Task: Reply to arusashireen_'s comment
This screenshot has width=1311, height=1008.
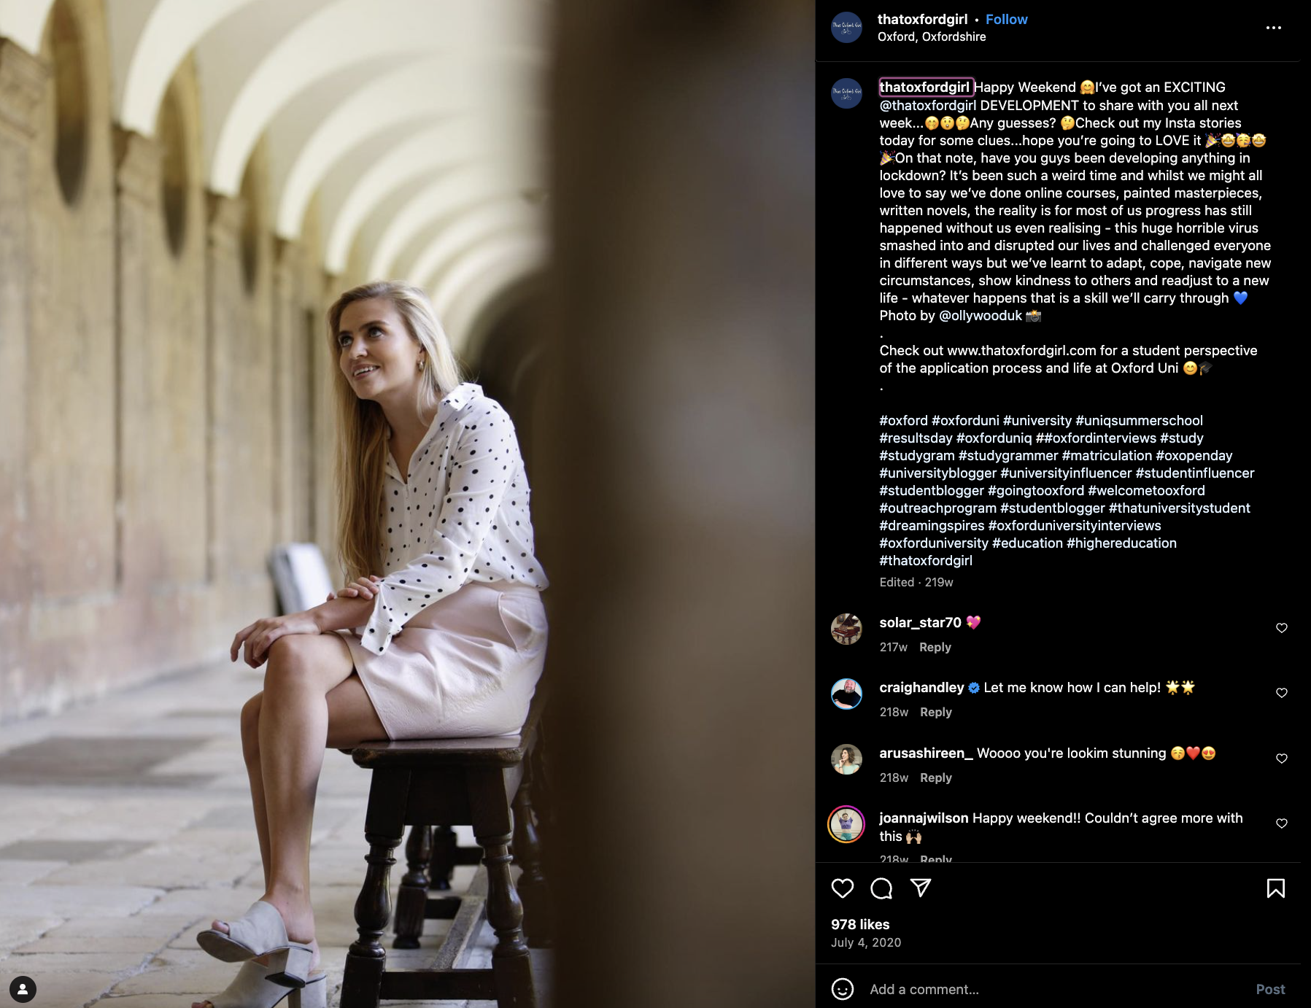Action: pyautogui.click(x=936, y=778)
